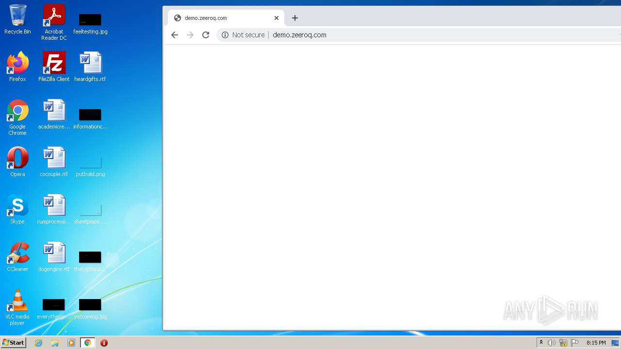
Task: Open Internet Explorer from taskbar
Action: 39,343
